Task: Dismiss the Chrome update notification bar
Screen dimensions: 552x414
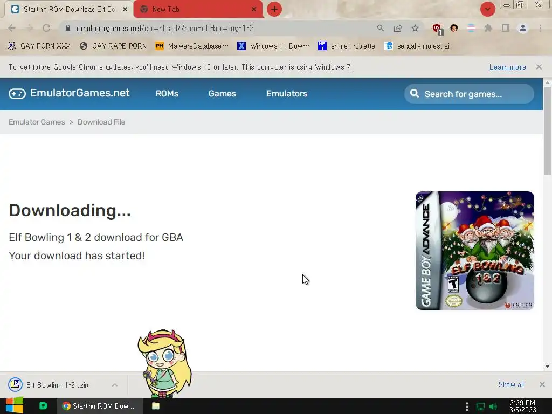Action: [x=539, y=67]
